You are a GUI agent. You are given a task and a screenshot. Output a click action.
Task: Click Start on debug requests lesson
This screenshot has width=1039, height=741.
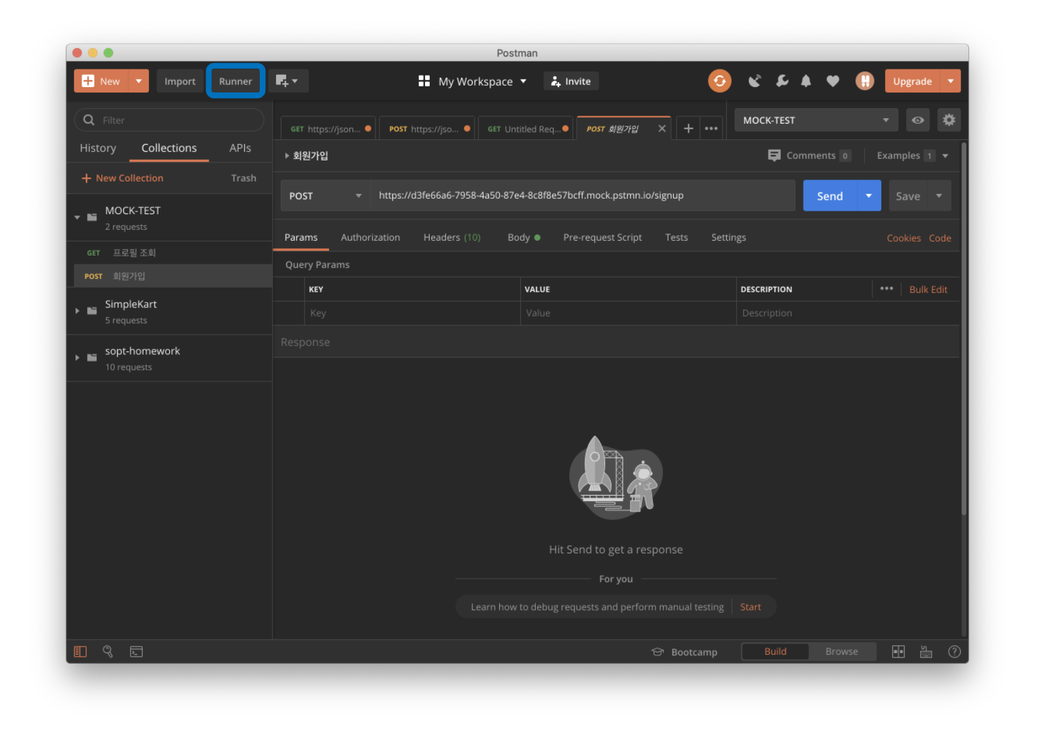pyautogui.click(x=750, y=607)
